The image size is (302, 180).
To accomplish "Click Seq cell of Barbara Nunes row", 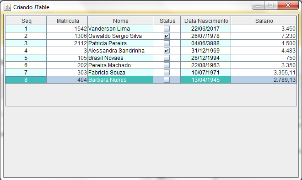I will [26, 80].
